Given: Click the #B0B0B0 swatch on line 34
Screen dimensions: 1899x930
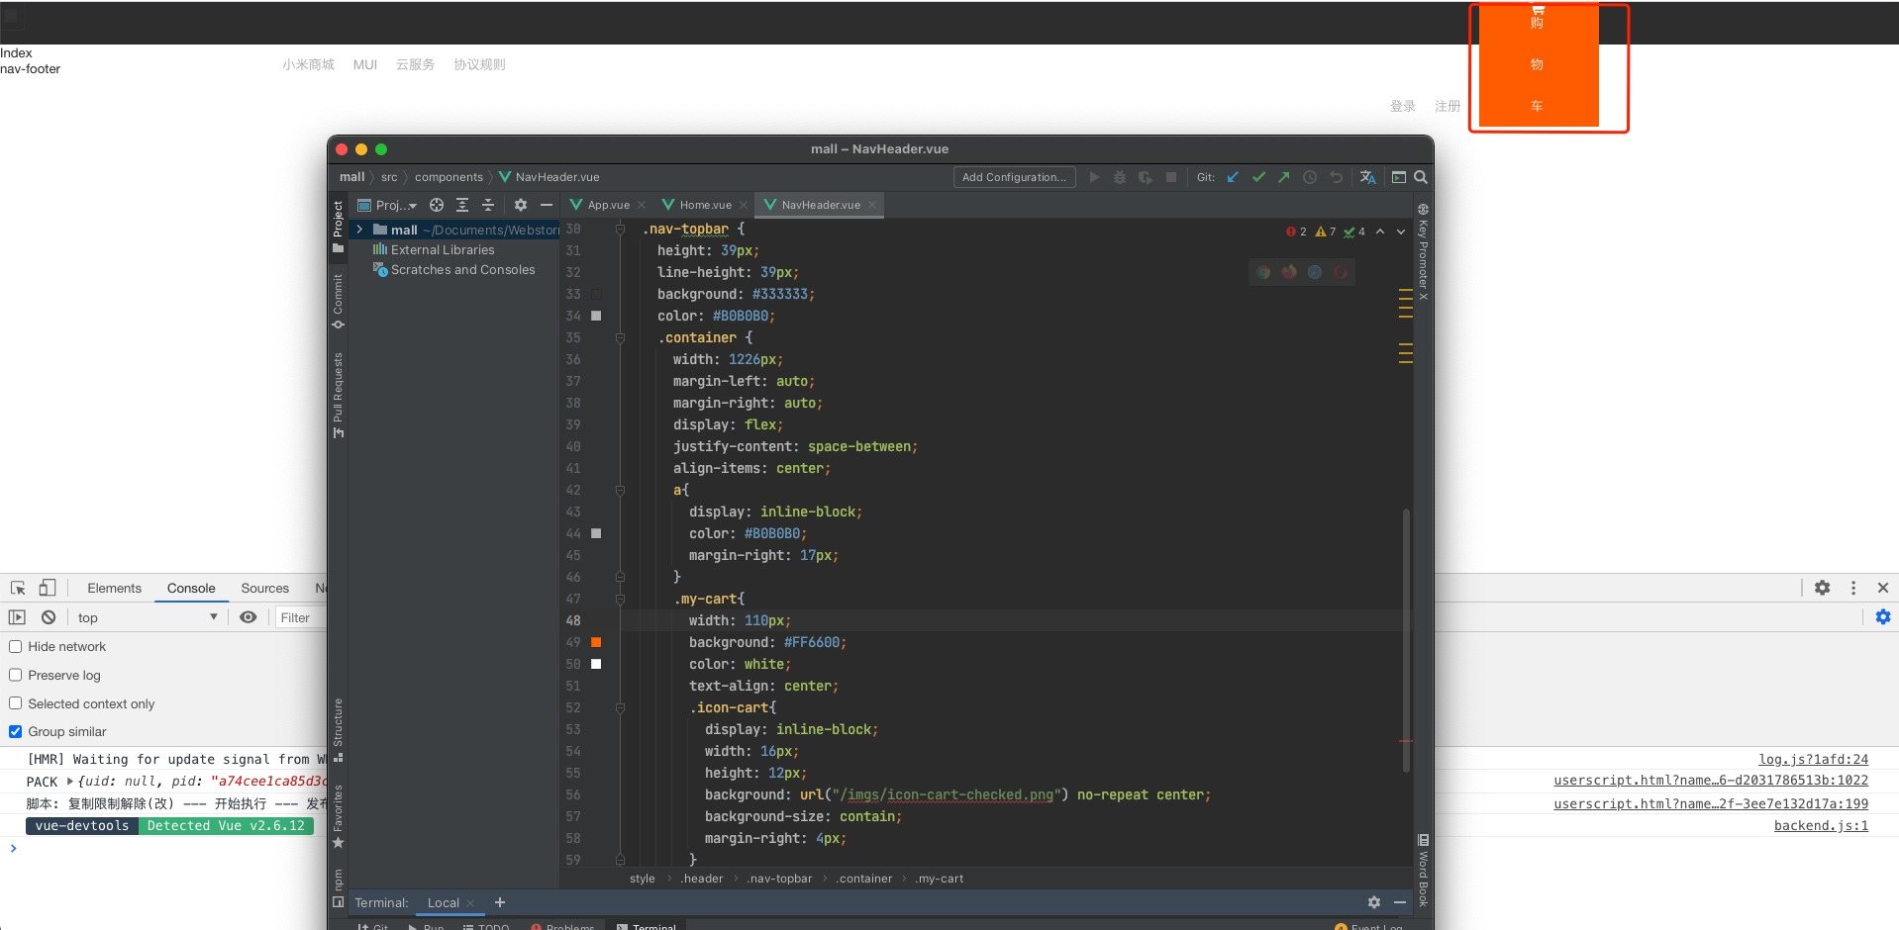Looking at the screenshot, I should pos(596,316).
